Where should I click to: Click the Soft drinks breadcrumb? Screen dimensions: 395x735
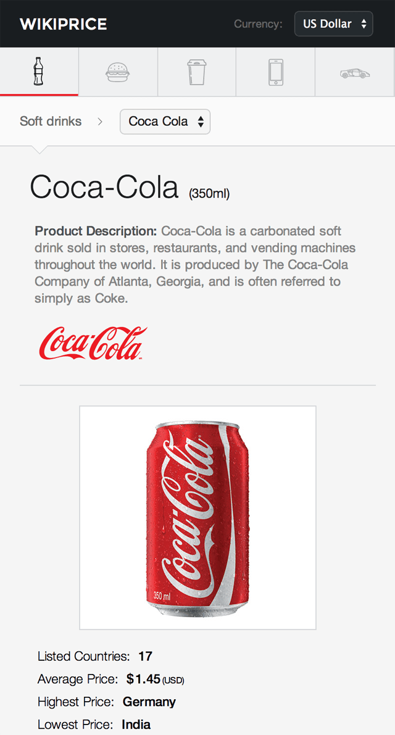pyautogui.click(x=51, y=121)
